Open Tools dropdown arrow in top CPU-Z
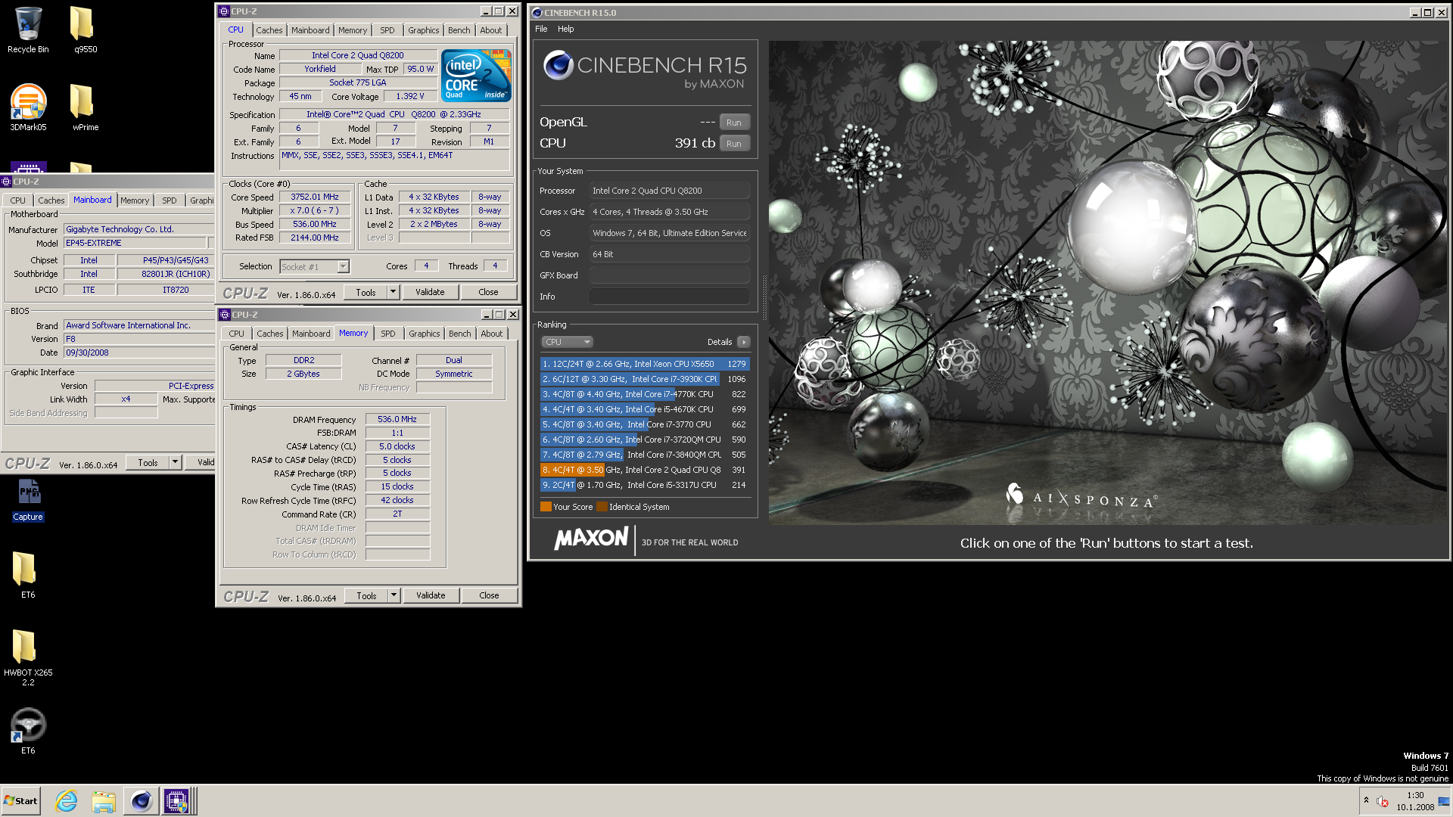Image resolution: width=1453 pixels, height=817 pixels. tap(393, 292)
